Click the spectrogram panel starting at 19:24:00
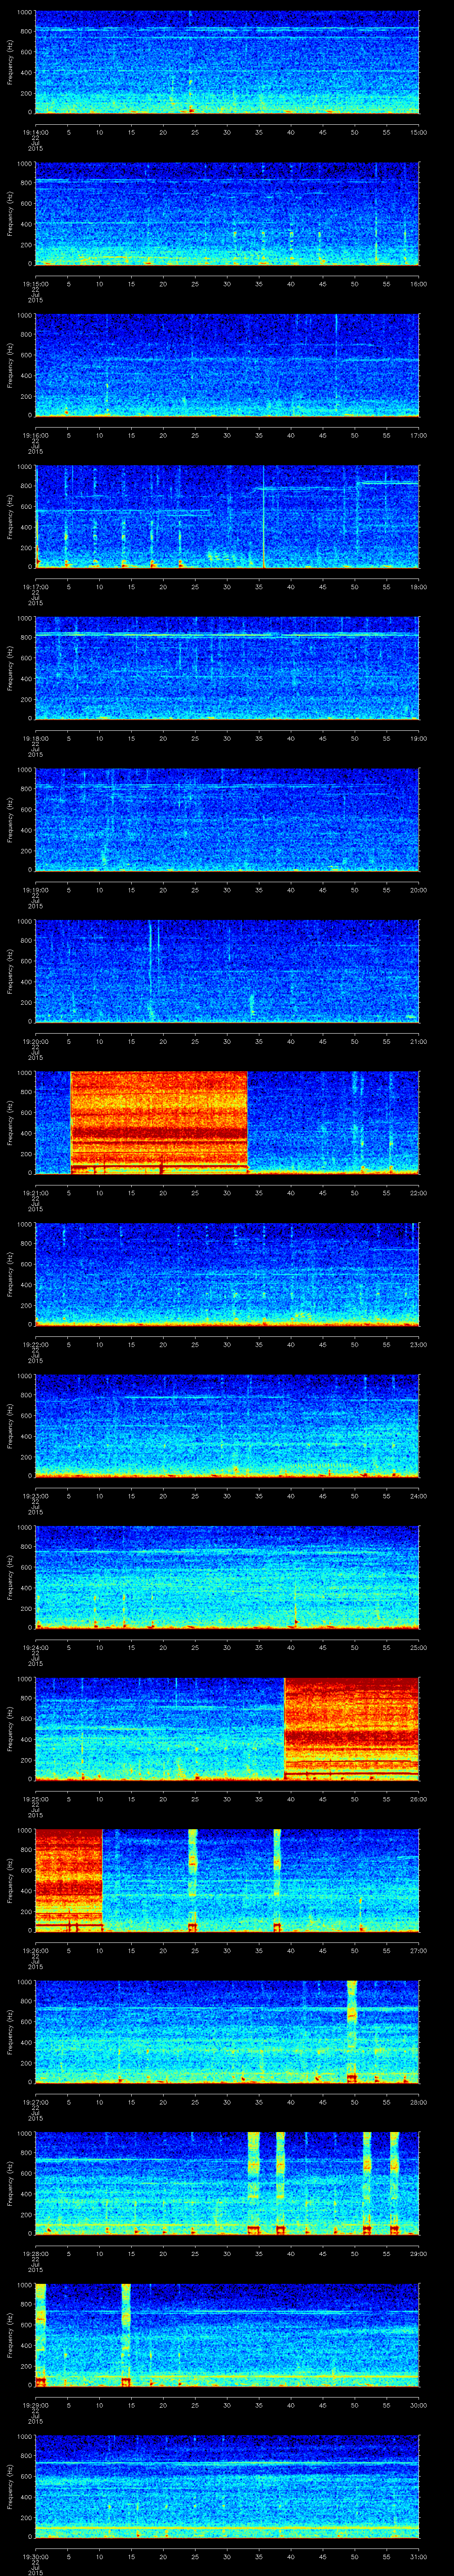This screenshot has width=454, height=2576. pos(227,1577)
